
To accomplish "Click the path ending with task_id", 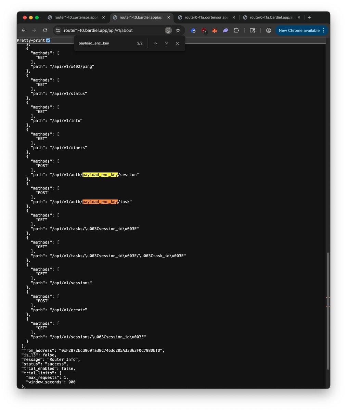I will pyautogui.click(x=118, y=256).
